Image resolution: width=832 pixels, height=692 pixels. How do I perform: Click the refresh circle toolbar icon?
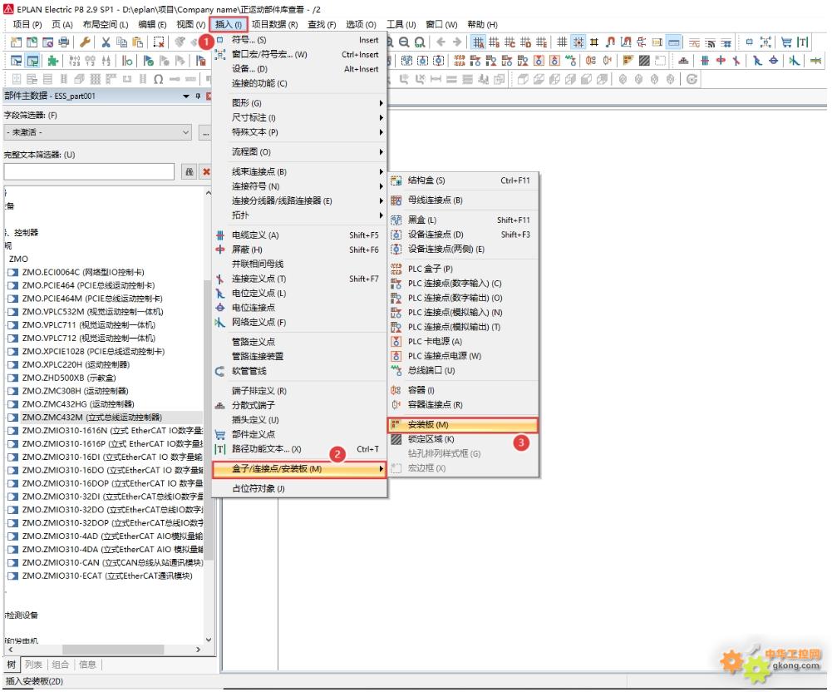(692, 79)
